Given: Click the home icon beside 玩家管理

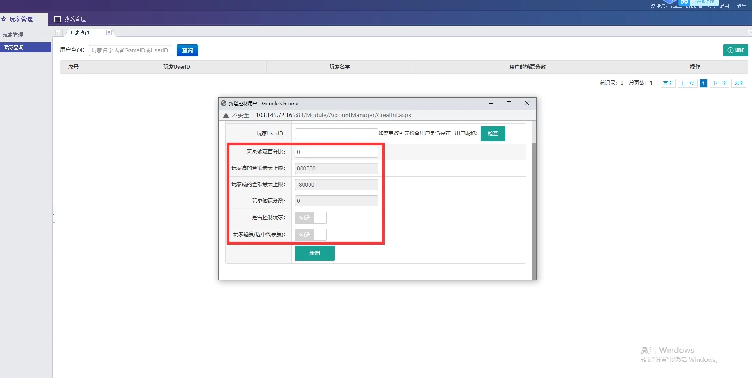Looking at the screenshot, I should click(3, 19).
